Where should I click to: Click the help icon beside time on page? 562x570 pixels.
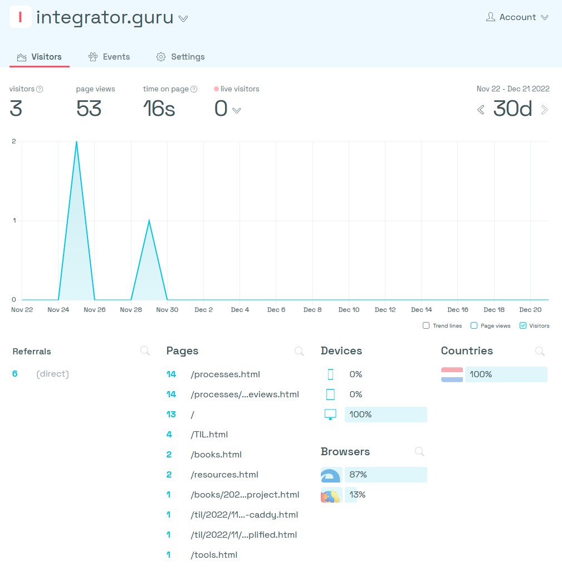(194, 89)
